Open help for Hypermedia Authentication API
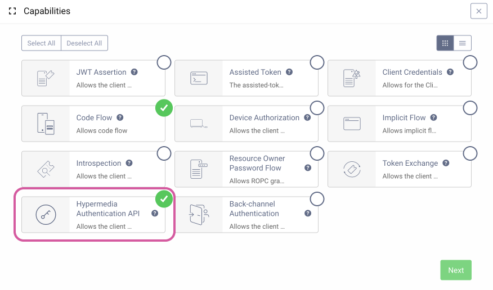Screen dimensions: 493x290 tap(155, 213)
